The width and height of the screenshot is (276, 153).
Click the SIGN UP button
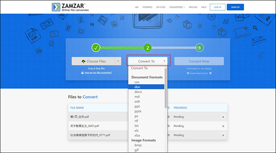coord(236,7)
